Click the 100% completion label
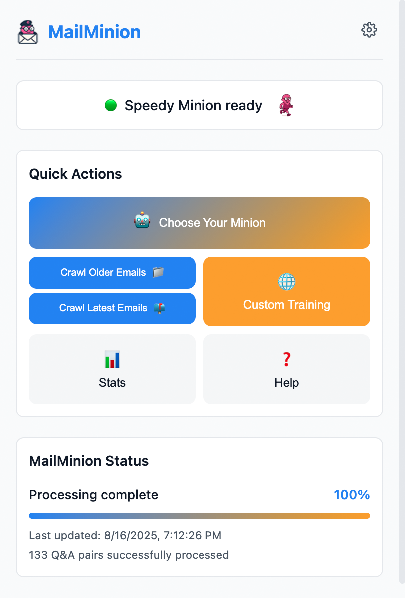Viewport: 405px width, 598px height. click(x=352, y=495)
